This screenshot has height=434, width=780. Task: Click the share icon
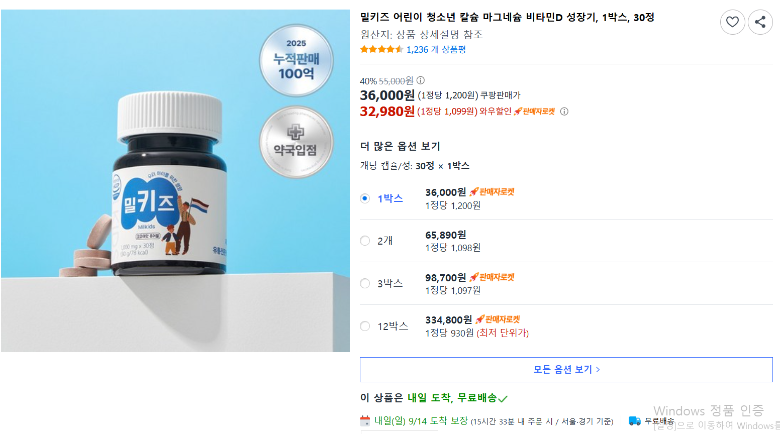tap(760, 22)
